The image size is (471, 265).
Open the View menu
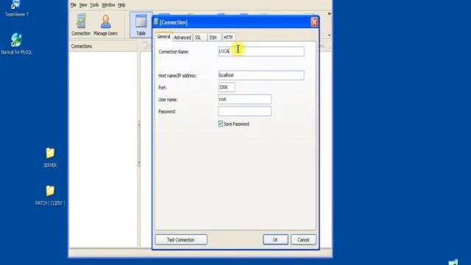[83, 5]
